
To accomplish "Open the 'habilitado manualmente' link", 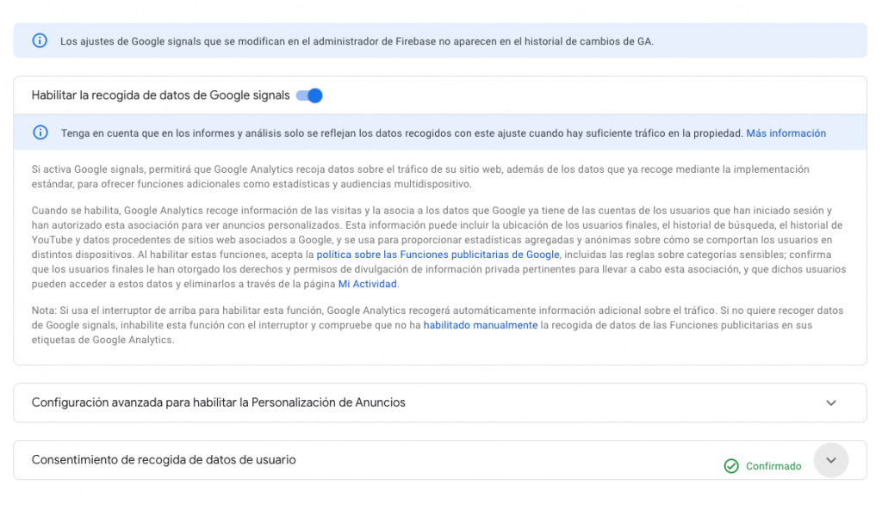I will 481,325.
